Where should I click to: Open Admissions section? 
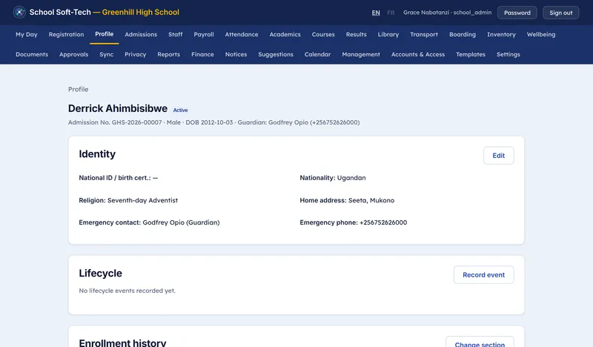[141, 34]
